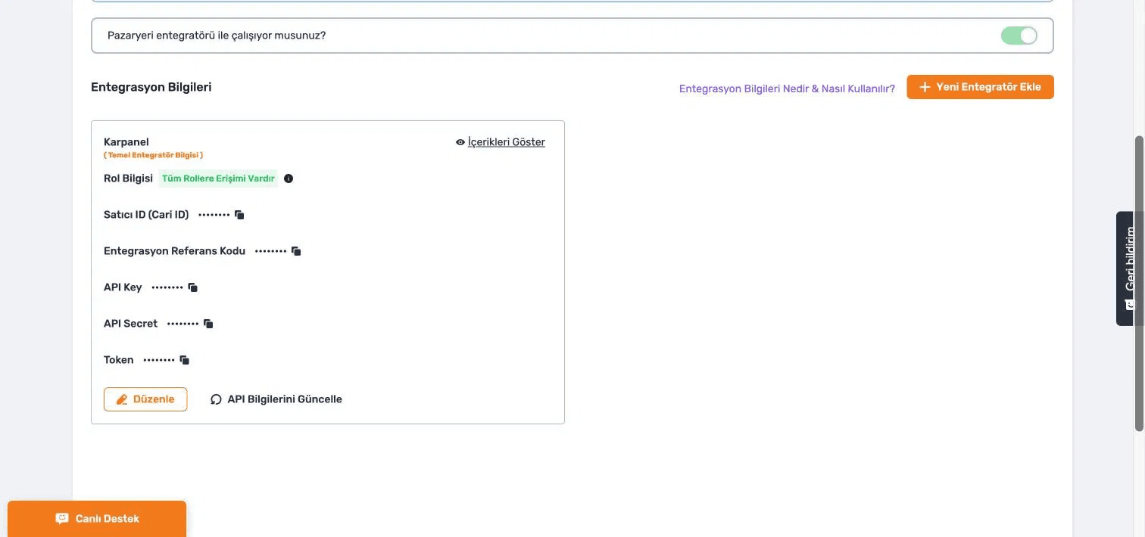Copy the API Key value
1145x537 pixels.
click(192, 287)
